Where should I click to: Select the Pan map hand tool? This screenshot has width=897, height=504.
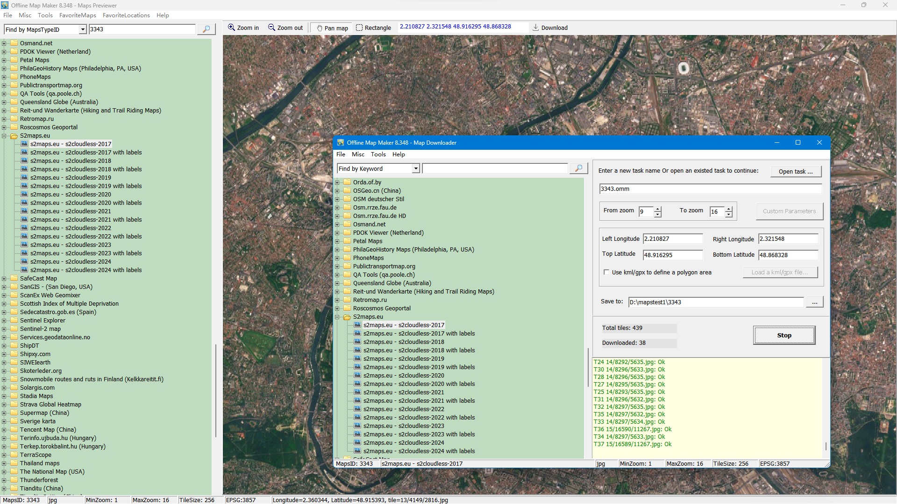[x=320, y=28]
